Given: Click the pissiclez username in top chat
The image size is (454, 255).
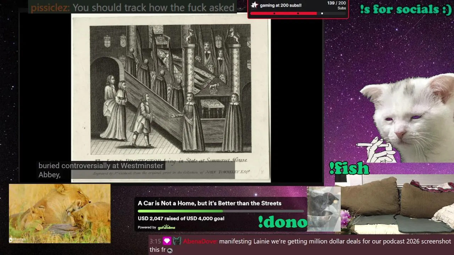Looking at the screenshot, I should pos(50,7).
